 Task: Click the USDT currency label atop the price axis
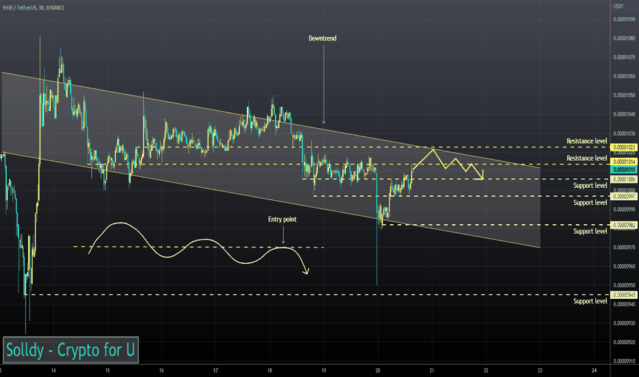[618, 6]
